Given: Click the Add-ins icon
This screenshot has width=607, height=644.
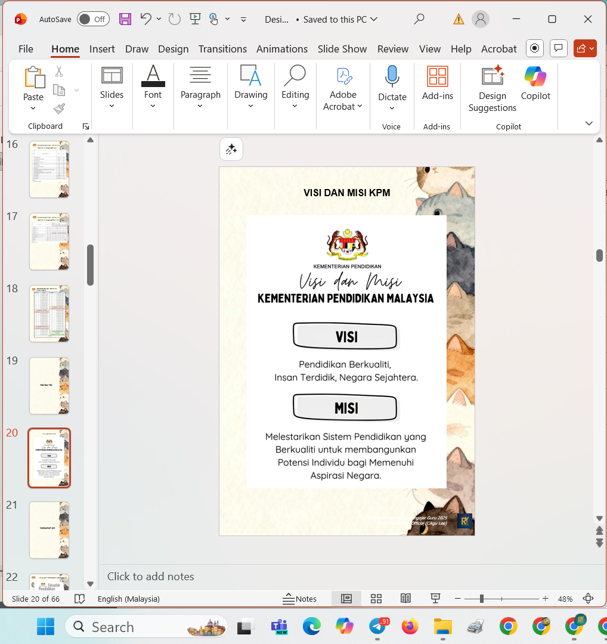Looking at the screenshot, I should [x=437, y=83].
